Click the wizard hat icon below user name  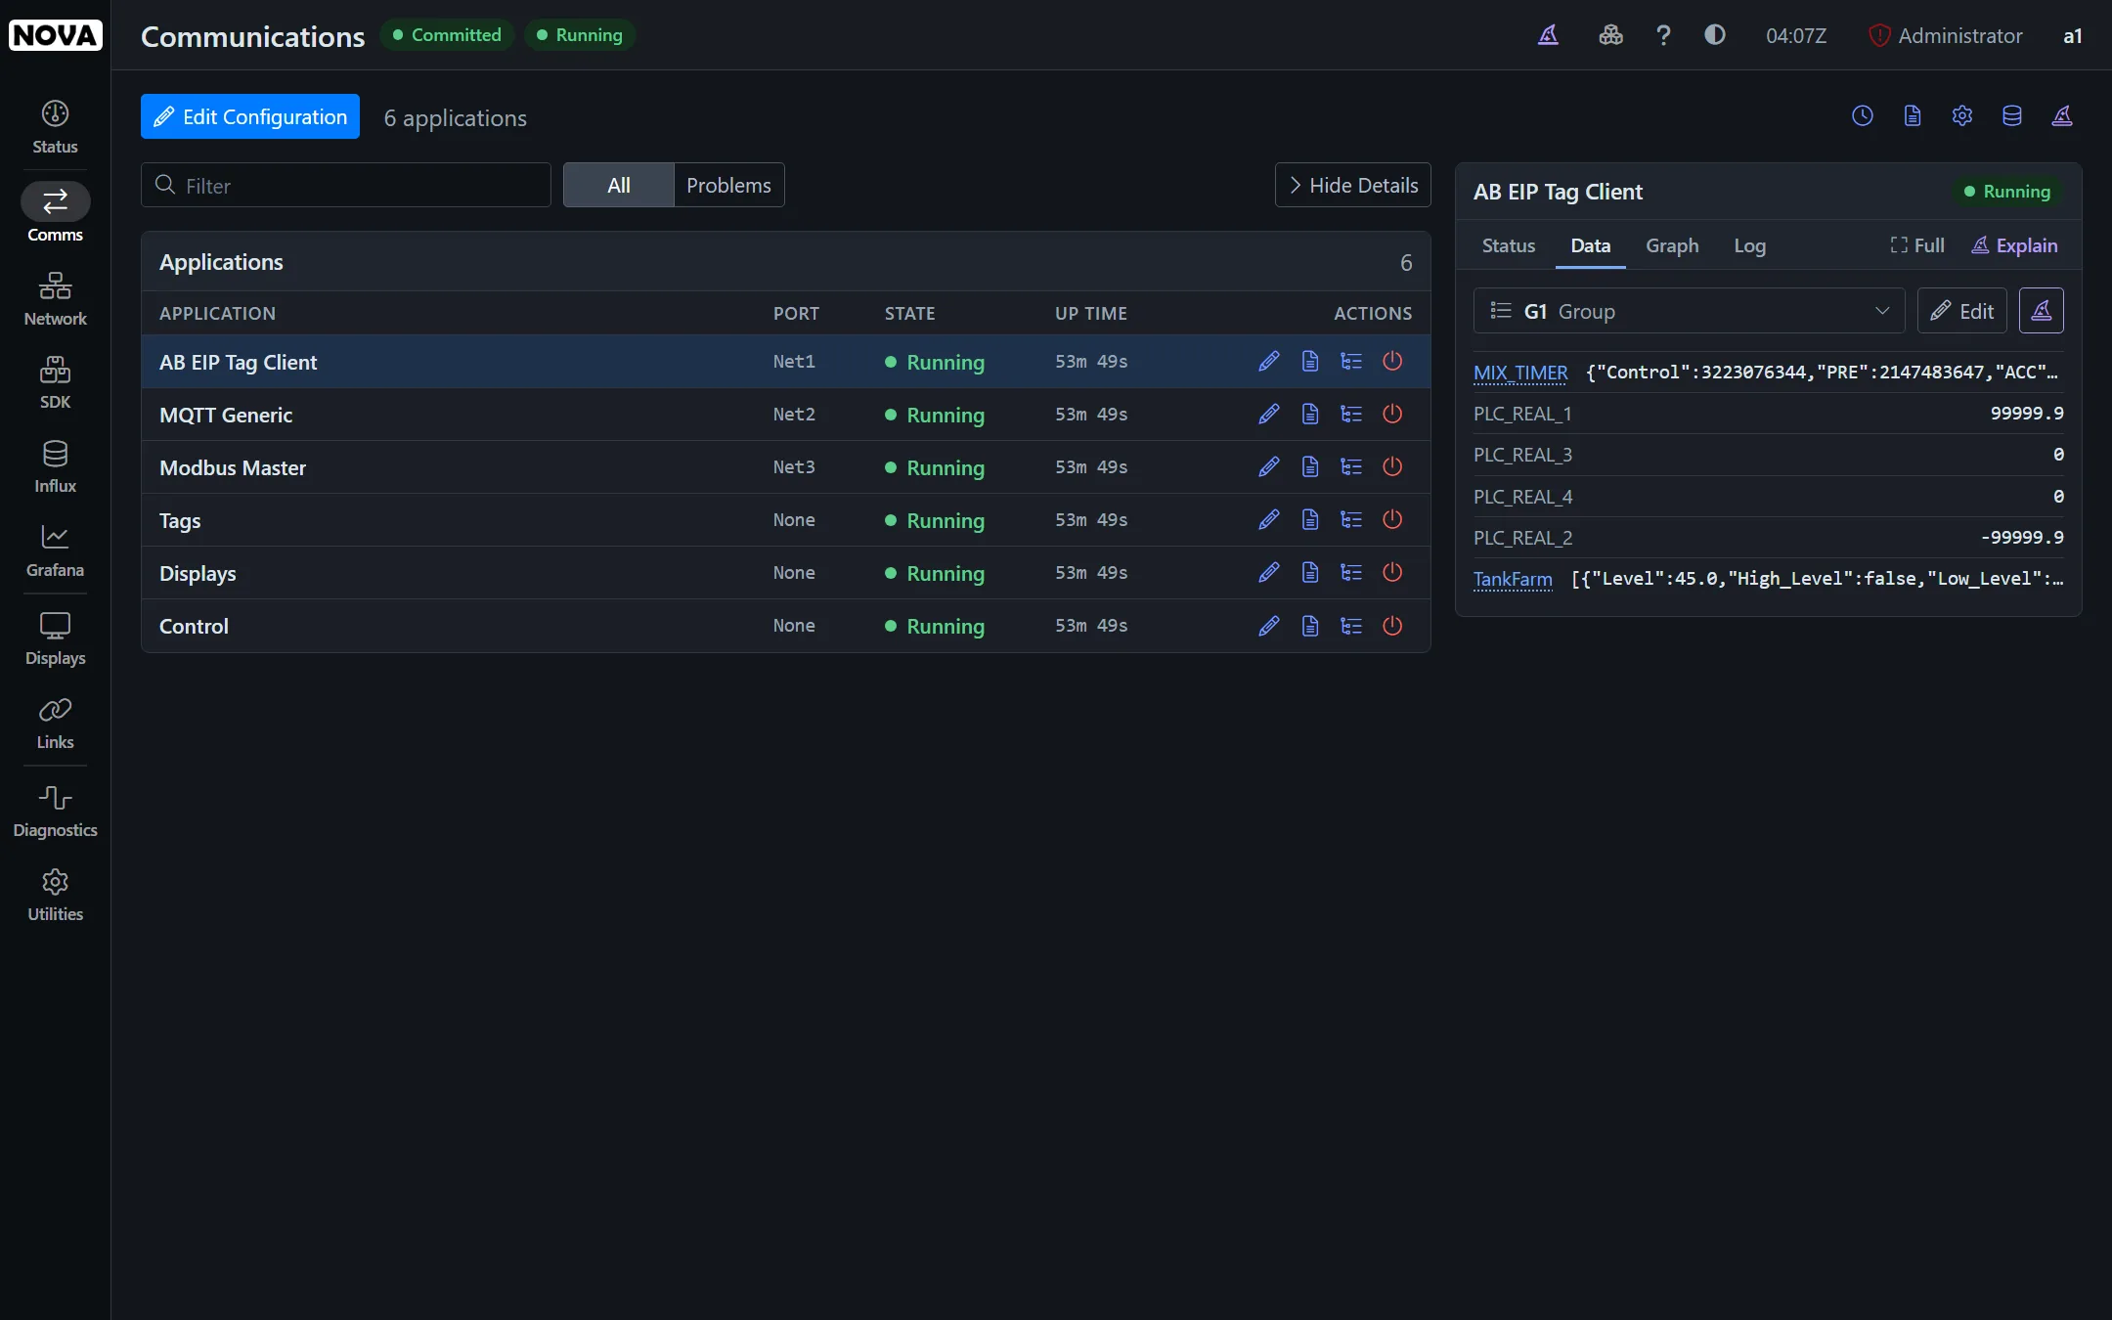[2062, 115]
